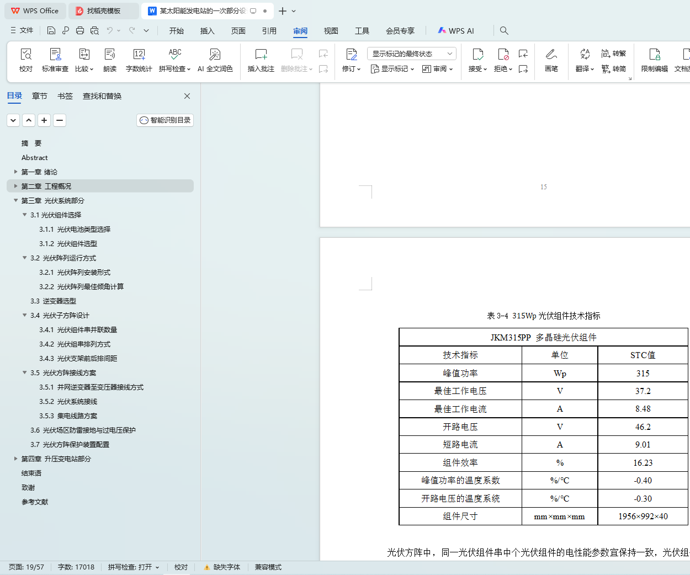Click the table cell showing 46.2

[643, 427]
